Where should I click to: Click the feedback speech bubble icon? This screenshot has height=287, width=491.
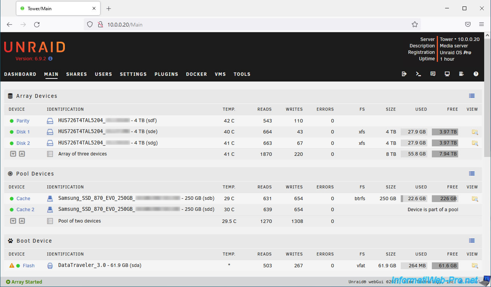pos(433,74)
